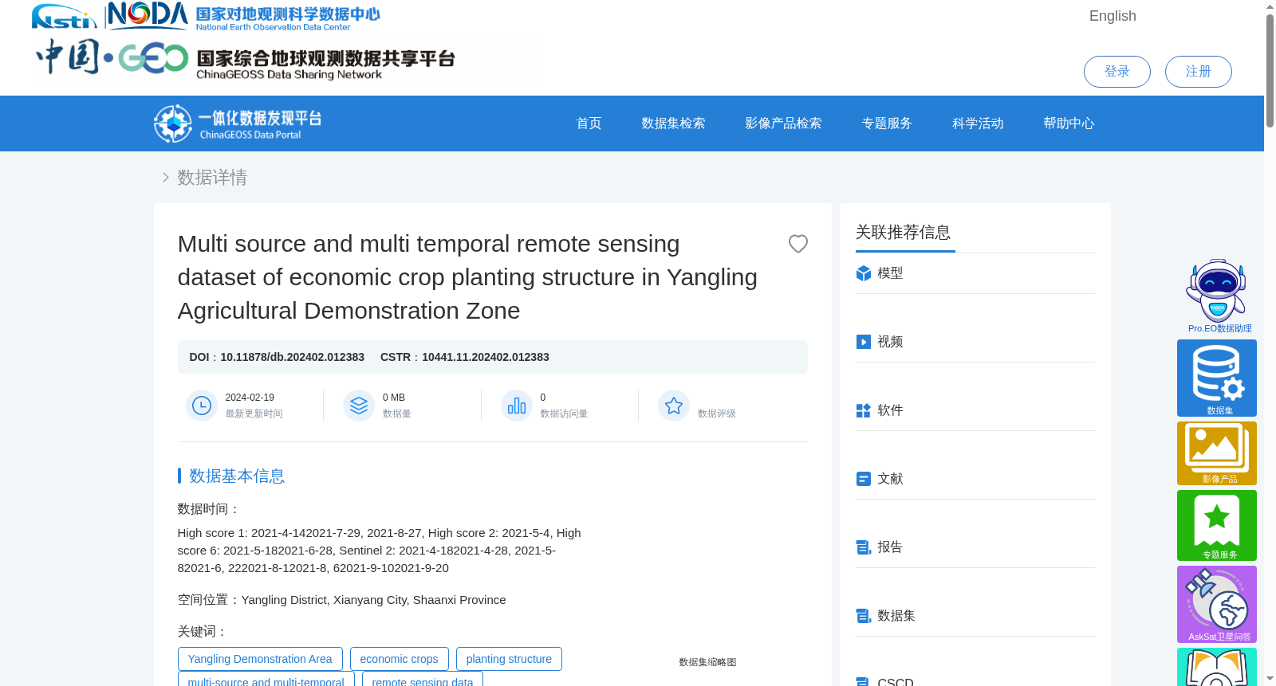Image resolution: width=1276 pixels, height=686 pixels.
Task: Open the 影像产品检索 menu item
Action: pos(783,123)
